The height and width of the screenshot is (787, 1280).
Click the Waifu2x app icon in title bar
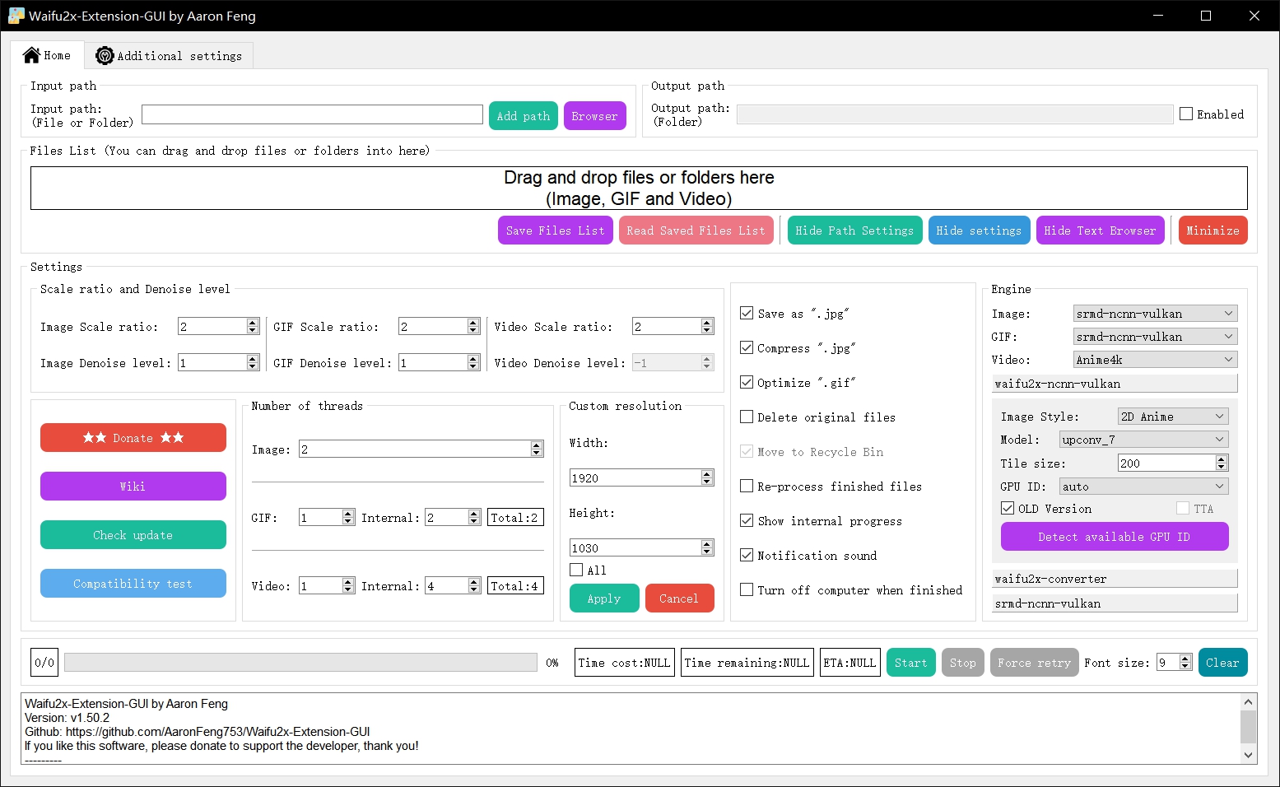coord(16,16)
